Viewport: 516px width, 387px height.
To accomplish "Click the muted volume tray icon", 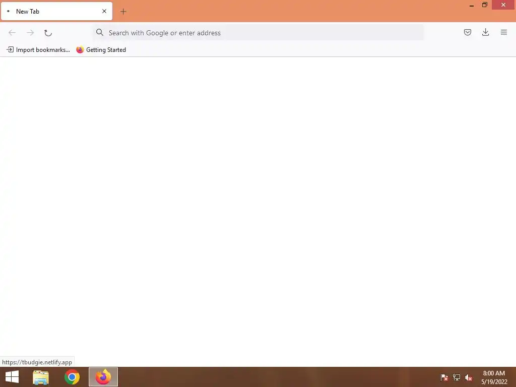I will click(x=469, y=377).
